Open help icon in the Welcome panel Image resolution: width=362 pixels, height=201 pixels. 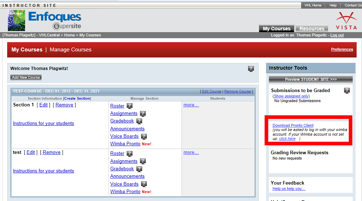pyautogui.click(x=251, y=69)
